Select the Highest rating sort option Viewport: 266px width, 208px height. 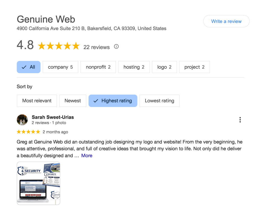(x=113, y=101)
